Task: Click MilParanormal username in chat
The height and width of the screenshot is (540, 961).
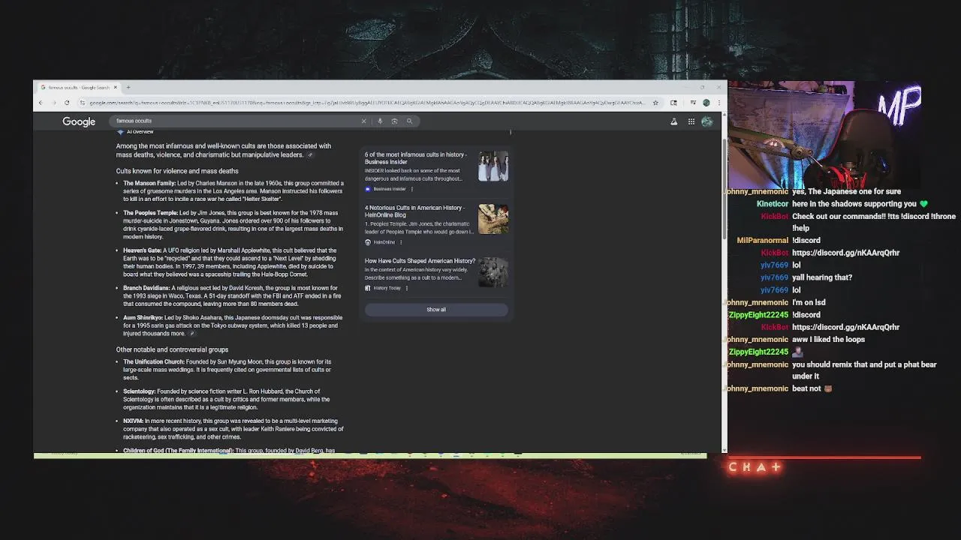Action: coord(763,241)
